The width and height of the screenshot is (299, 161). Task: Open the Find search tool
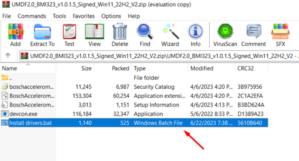(x=145, y=34)
